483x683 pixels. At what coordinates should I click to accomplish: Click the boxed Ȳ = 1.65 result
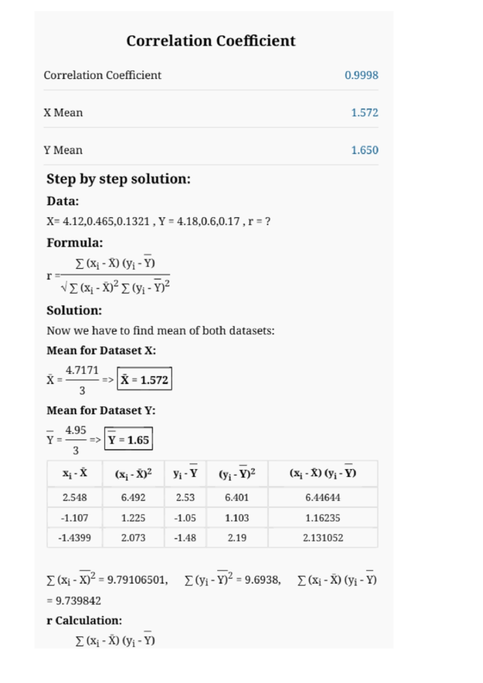pyautogui.click(x=128, y=439)
